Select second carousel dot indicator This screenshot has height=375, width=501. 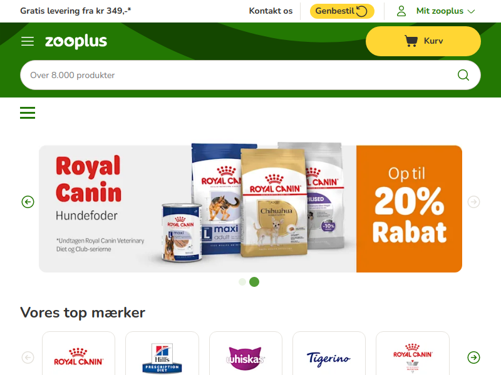pyautogui.click(x=254, y=282)
